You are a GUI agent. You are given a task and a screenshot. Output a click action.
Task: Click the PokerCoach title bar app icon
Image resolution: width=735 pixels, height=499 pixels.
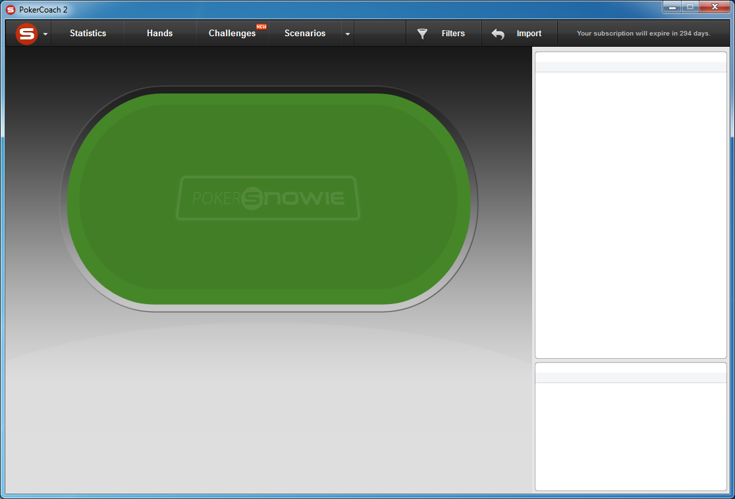pos(11,10)
